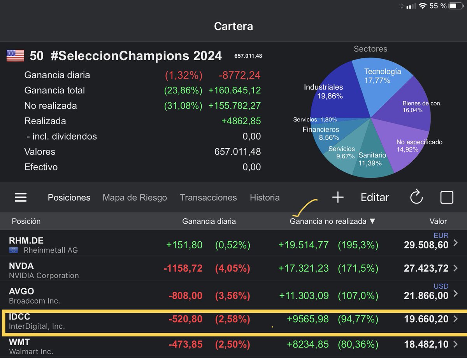Switch to Mapa de Riesgo tab
The width and height of the screenshot is (467, 358).
pyautogui.click(x=135, y=198)
